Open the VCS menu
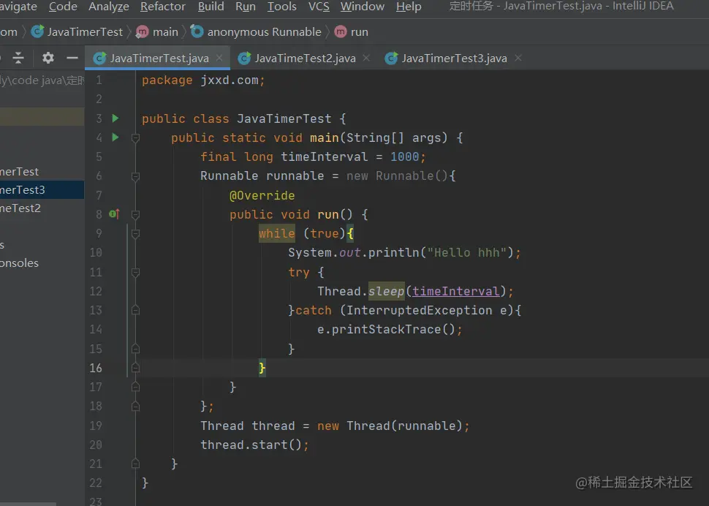 click(319, 7)
